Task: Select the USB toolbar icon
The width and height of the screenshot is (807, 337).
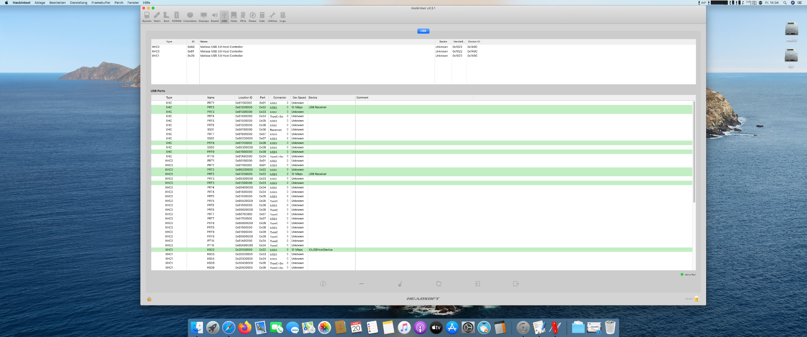Action: pos(224,17)
